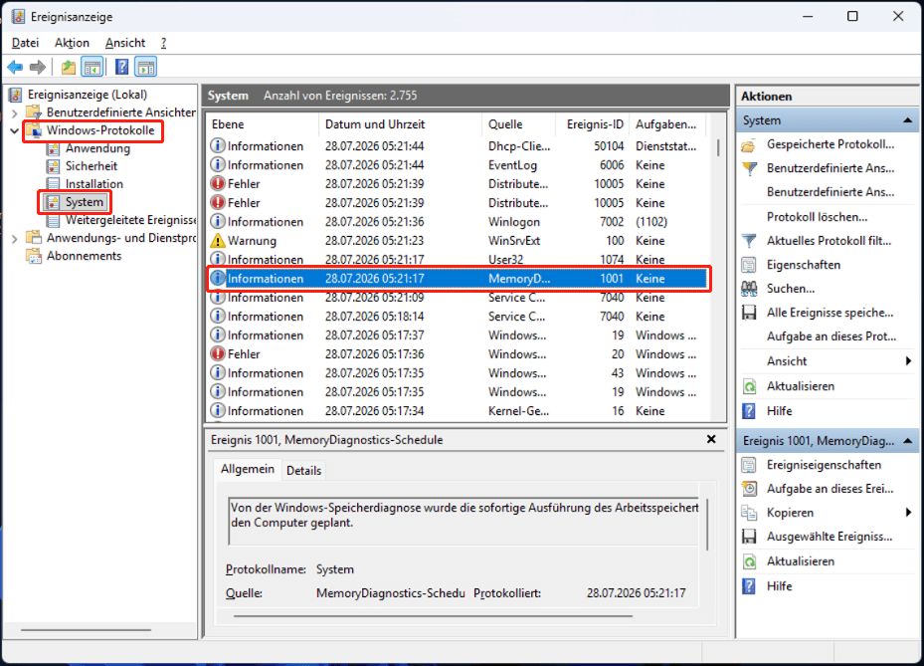Collapse the Windows-Protokolle tree node
Viewport: 924px width, 666px height.
coord(15,130)
